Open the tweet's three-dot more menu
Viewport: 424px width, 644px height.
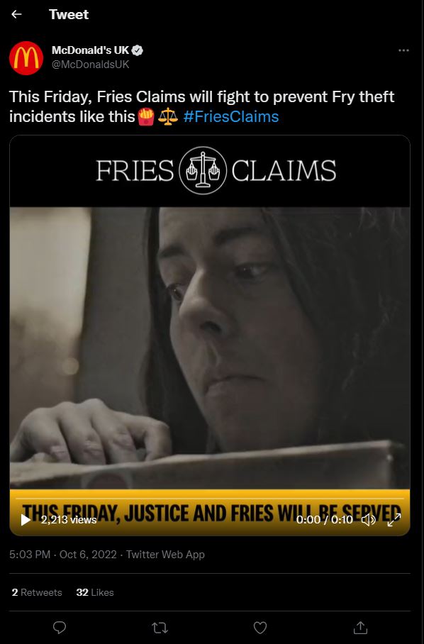403,50
